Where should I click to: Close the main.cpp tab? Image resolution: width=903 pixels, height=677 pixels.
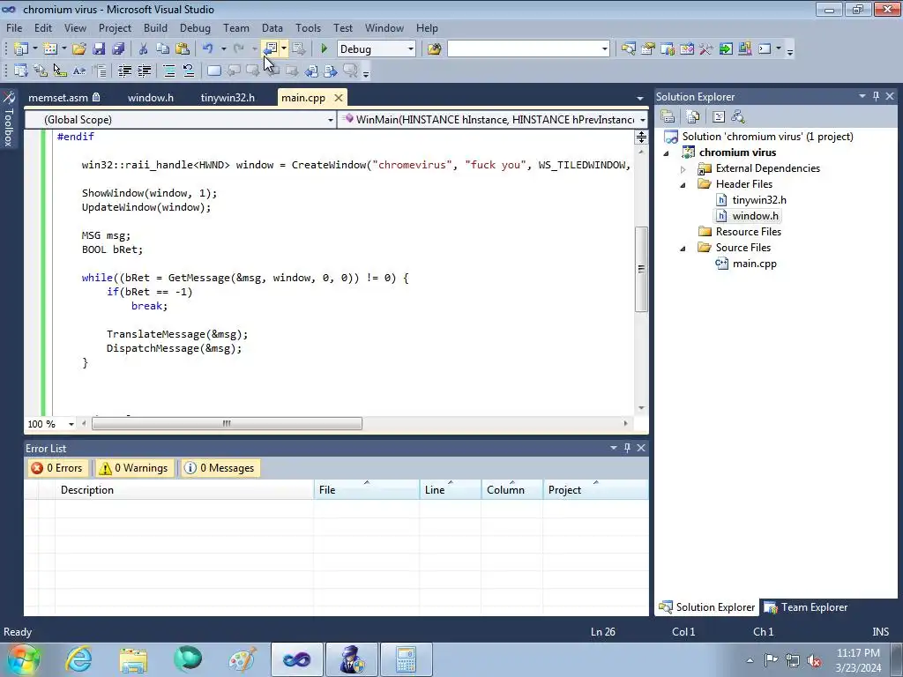tap(339, 97)
